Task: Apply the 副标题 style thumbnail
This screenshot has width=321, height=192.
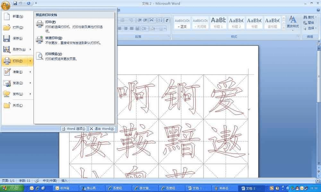Action: point(272,23)
